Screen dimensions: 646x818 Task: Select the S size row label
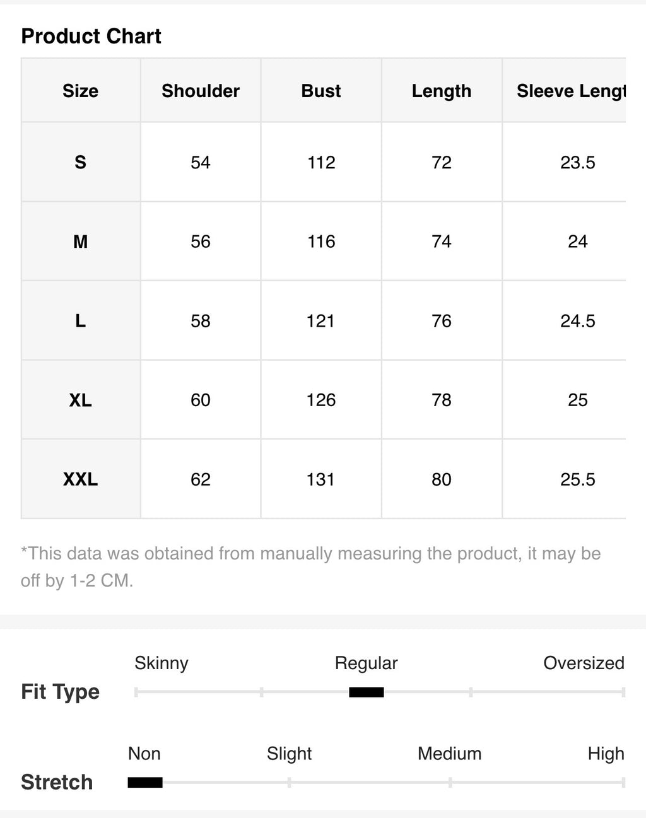(x=81, y=162)
